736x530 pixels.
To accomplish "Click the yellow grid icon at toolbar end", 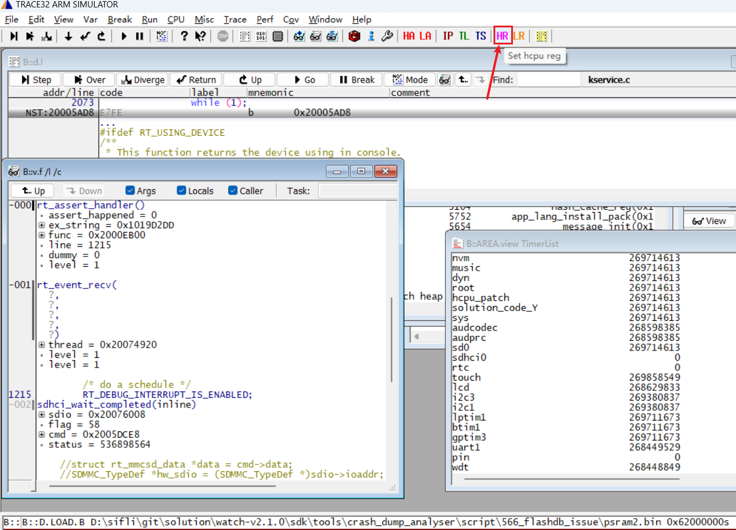I will point(541,36).
